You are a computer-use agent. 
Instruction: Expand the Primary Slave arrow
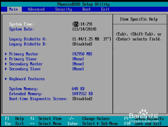click(x=6, y=59)
